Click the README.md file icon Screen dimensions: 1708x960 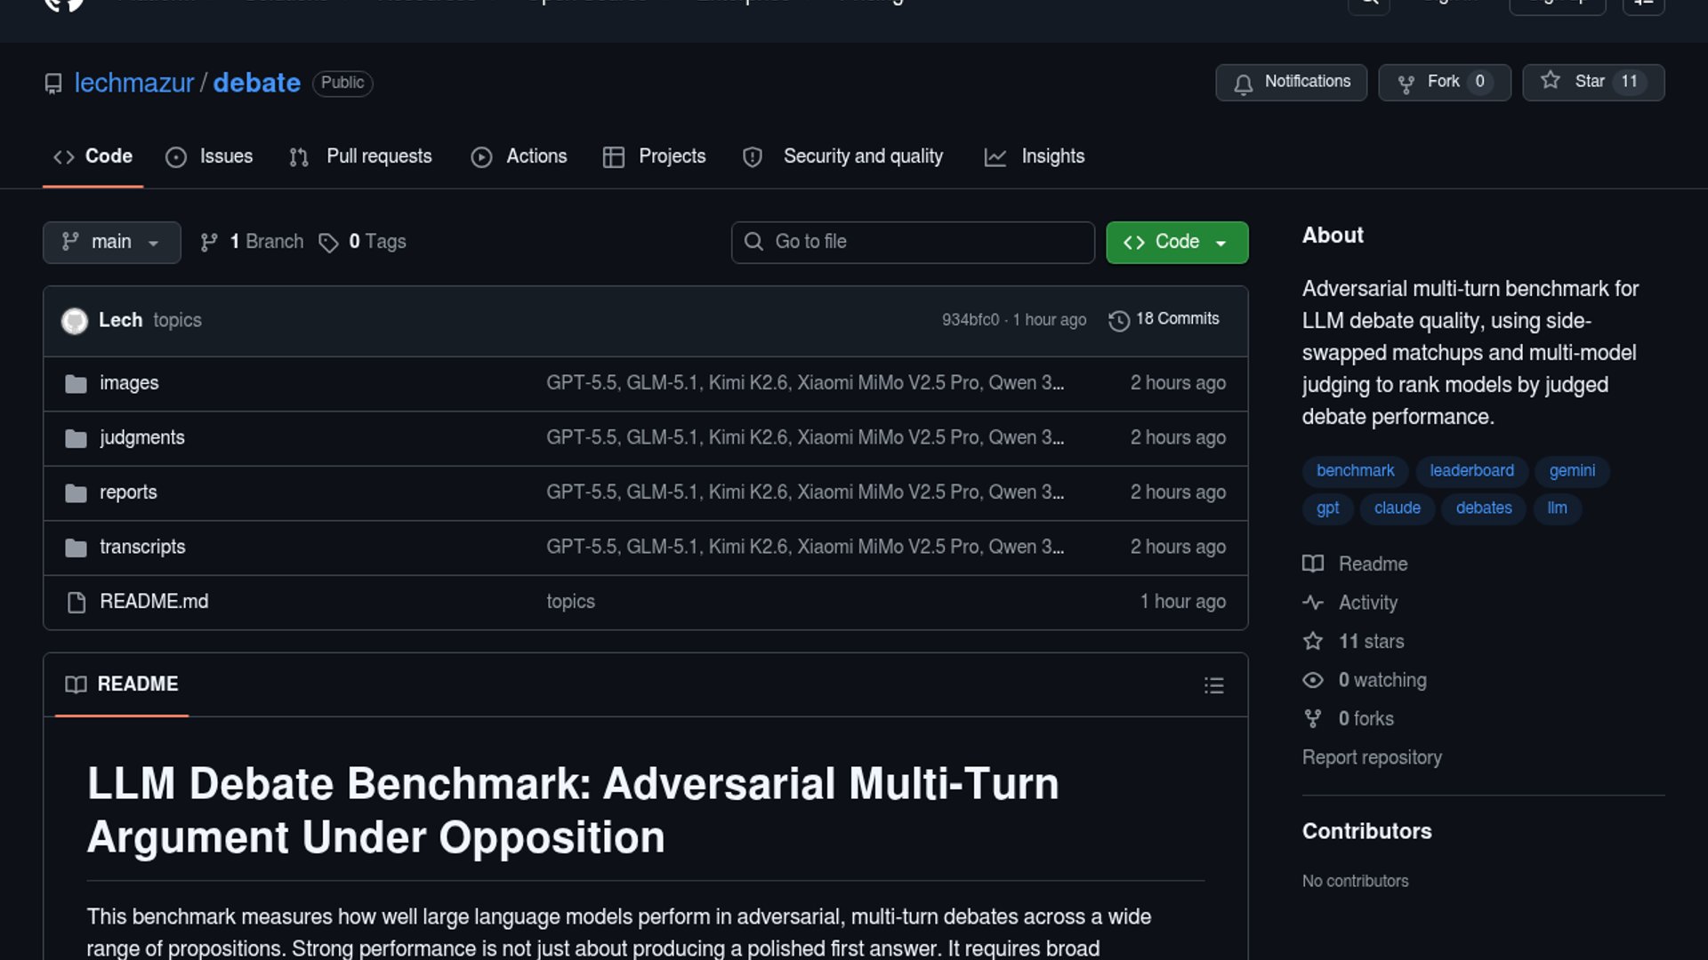[77, 603]
